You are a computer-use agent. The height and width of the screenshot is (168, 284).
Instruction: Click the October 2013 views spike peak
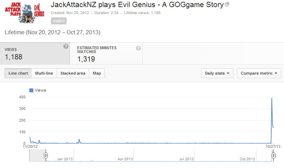[x=272, y=98]
